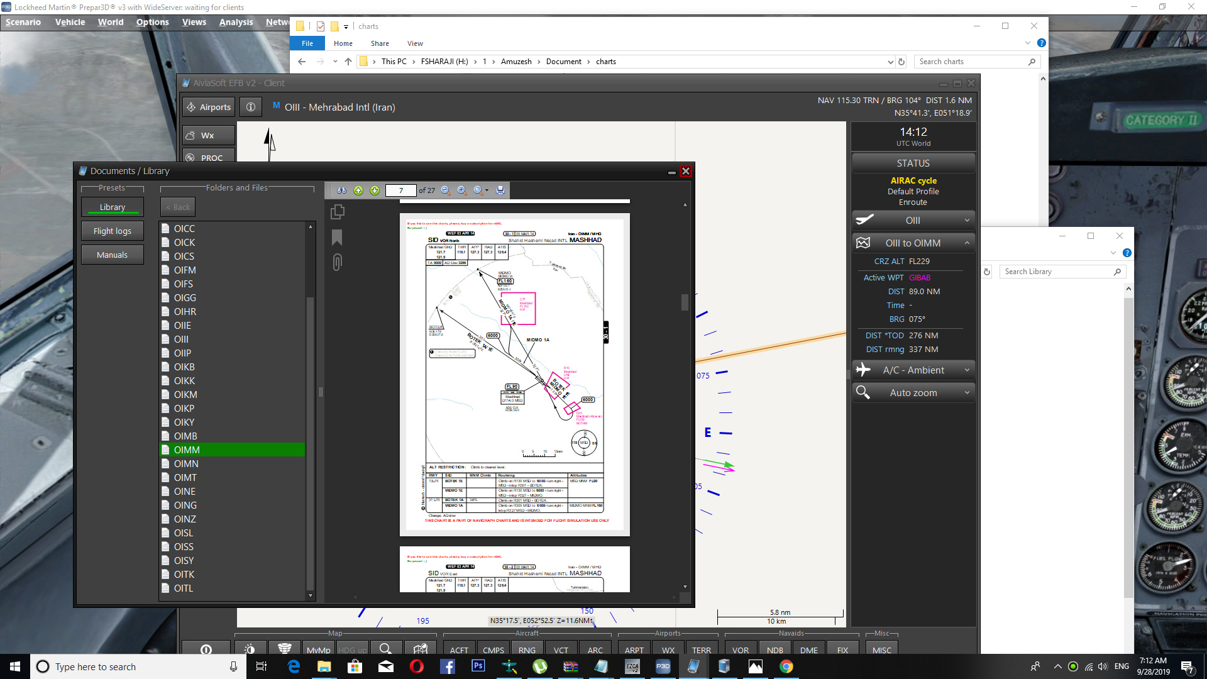Screen dimensions: 1207x679
Task: Open the PROC procedures panel
Action: (209, 155)
